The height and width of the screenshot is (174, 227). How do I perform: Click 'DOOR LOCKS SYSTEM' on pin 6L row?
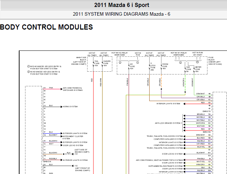click(172, 169)
